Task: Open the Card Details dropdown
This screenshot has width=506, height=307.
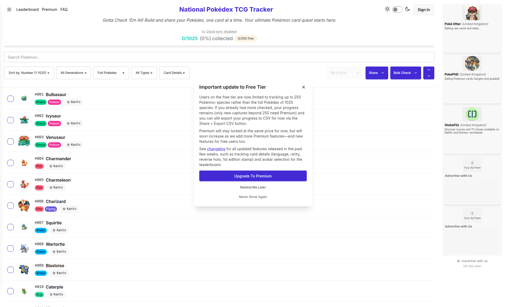Action: click(174, 73)
